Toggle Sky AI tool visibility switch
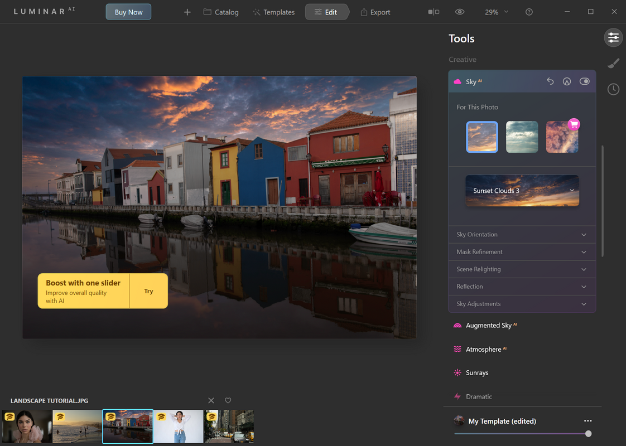This screenshot has width=626, height=446. pyautogui.click(x=585, y=81)
